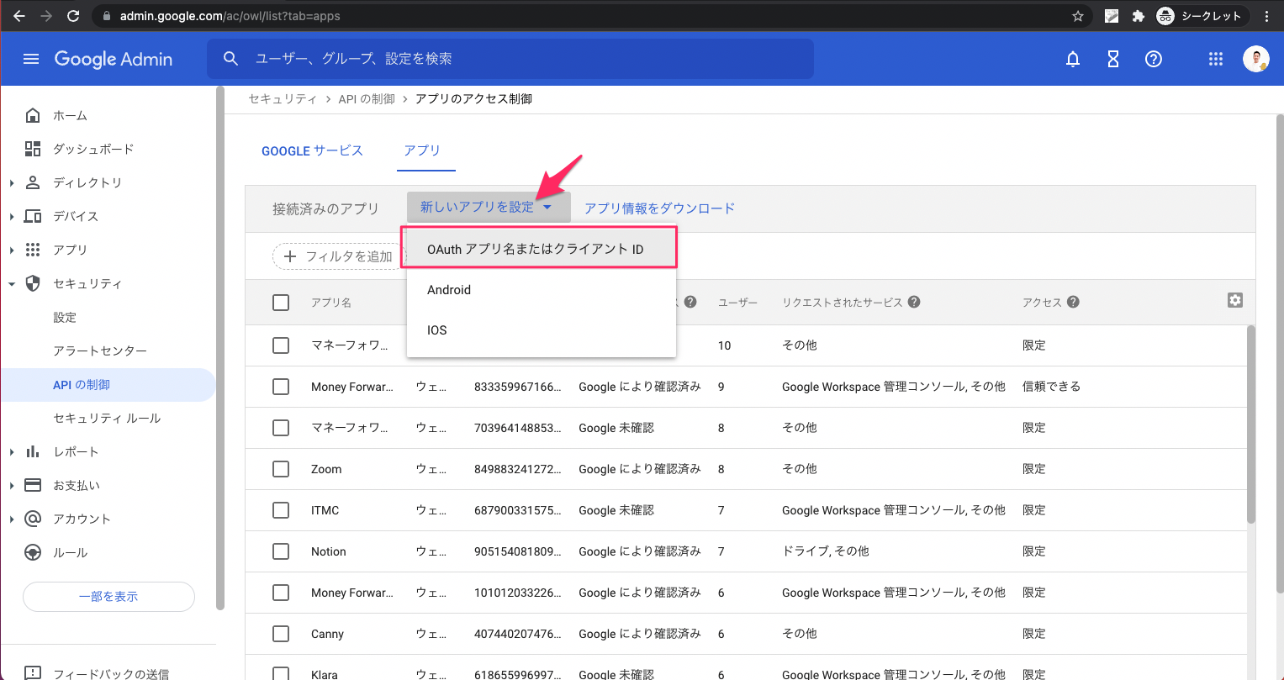Open the Chrome three-dot menu
The width and height of the screenshot is (1284, 680).
pyautogui.click(x=1266, y=15)
